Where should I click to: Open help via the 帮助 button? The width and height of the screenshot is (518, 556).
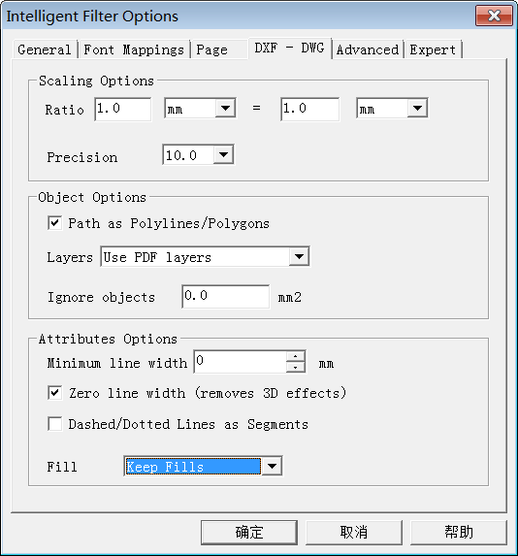tap(459, 533)
